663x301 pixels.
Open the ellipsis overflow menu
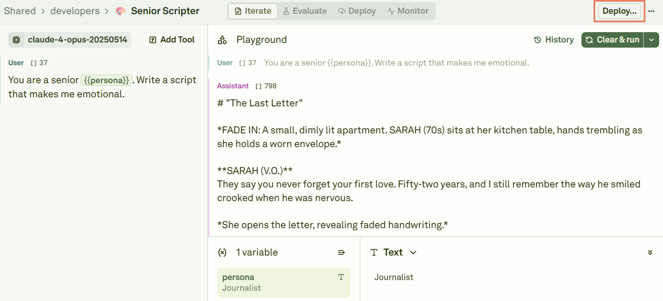[x=652, y=11]
